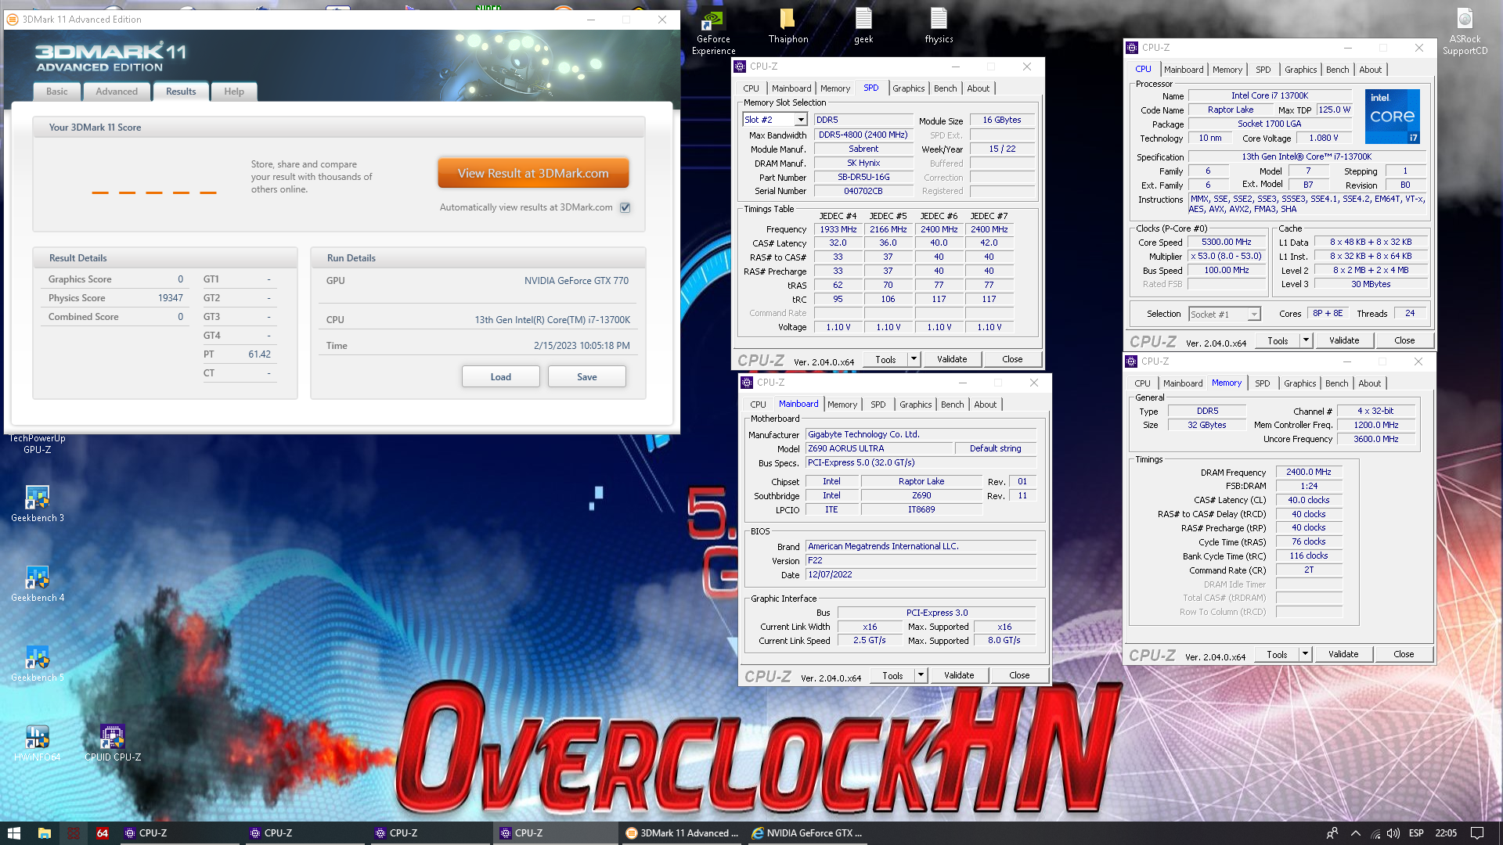The image size is (1503, 845).
Task: Click the DRAM Frequency 2400.0 MHz value
Action: [1309, 472]
